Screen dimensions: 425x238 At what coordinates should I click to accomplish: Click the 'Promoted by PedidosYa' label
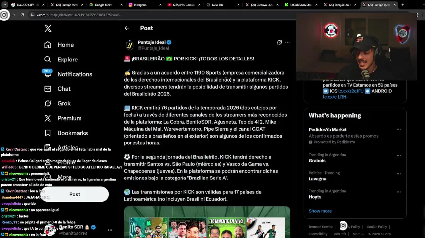pyautogui.click(x=332, y=142)
